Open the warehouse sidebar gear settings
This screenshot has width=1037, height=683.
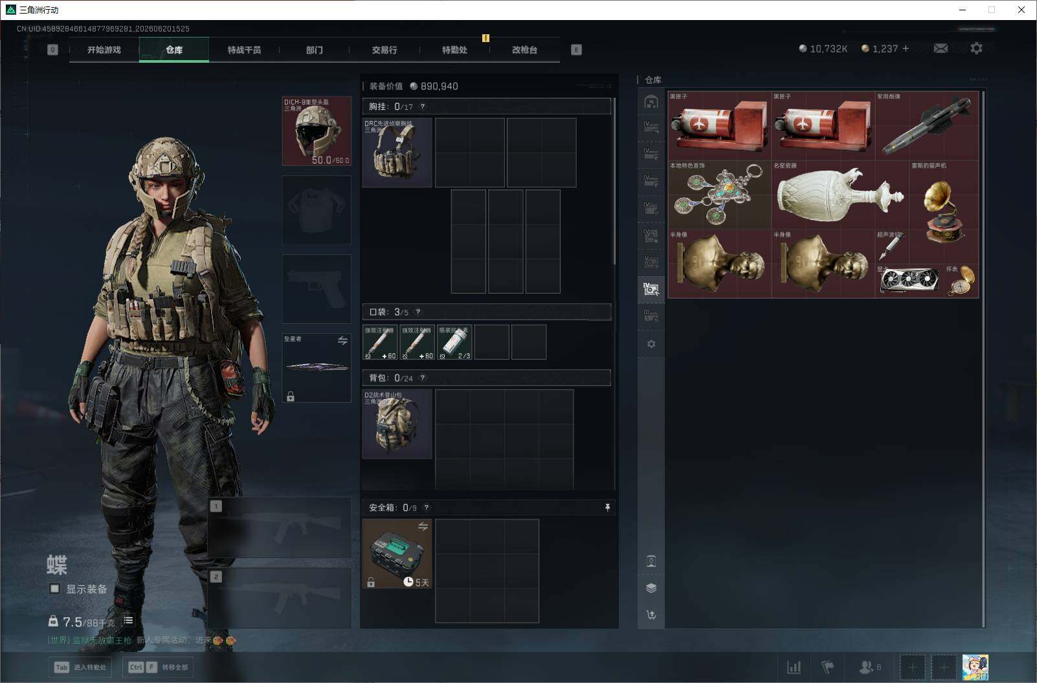pyautogui.click(x=651, y=344)
